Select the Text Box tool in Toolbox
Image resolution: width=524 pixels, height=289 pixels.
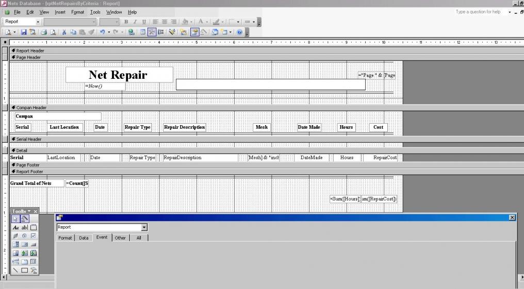click(24, 227)
